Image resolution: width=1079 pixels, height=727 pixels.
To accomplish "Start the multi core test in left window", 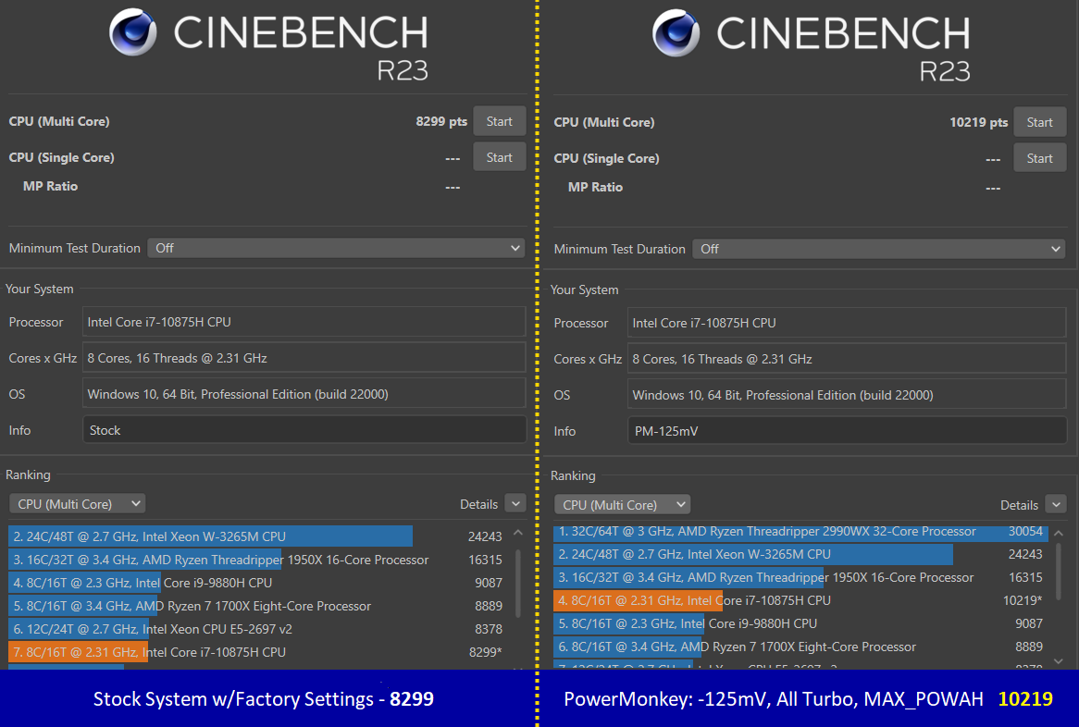I will tap(499, 122).
